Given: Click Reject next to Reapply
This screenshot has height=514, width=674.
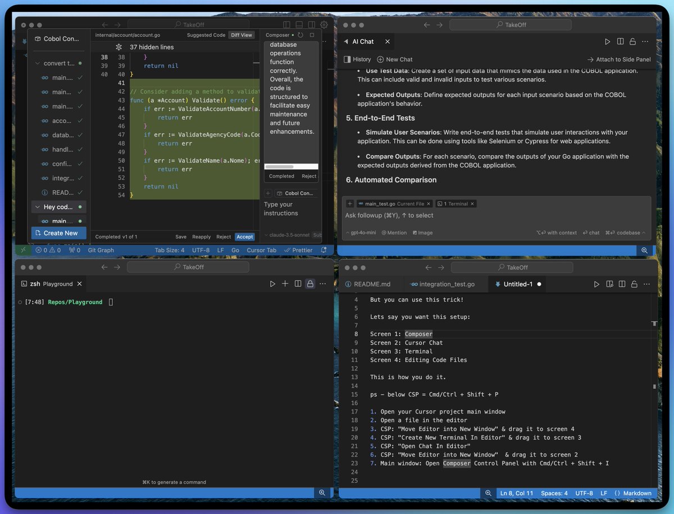Looking at the screenshot, I should click(224, 237).
